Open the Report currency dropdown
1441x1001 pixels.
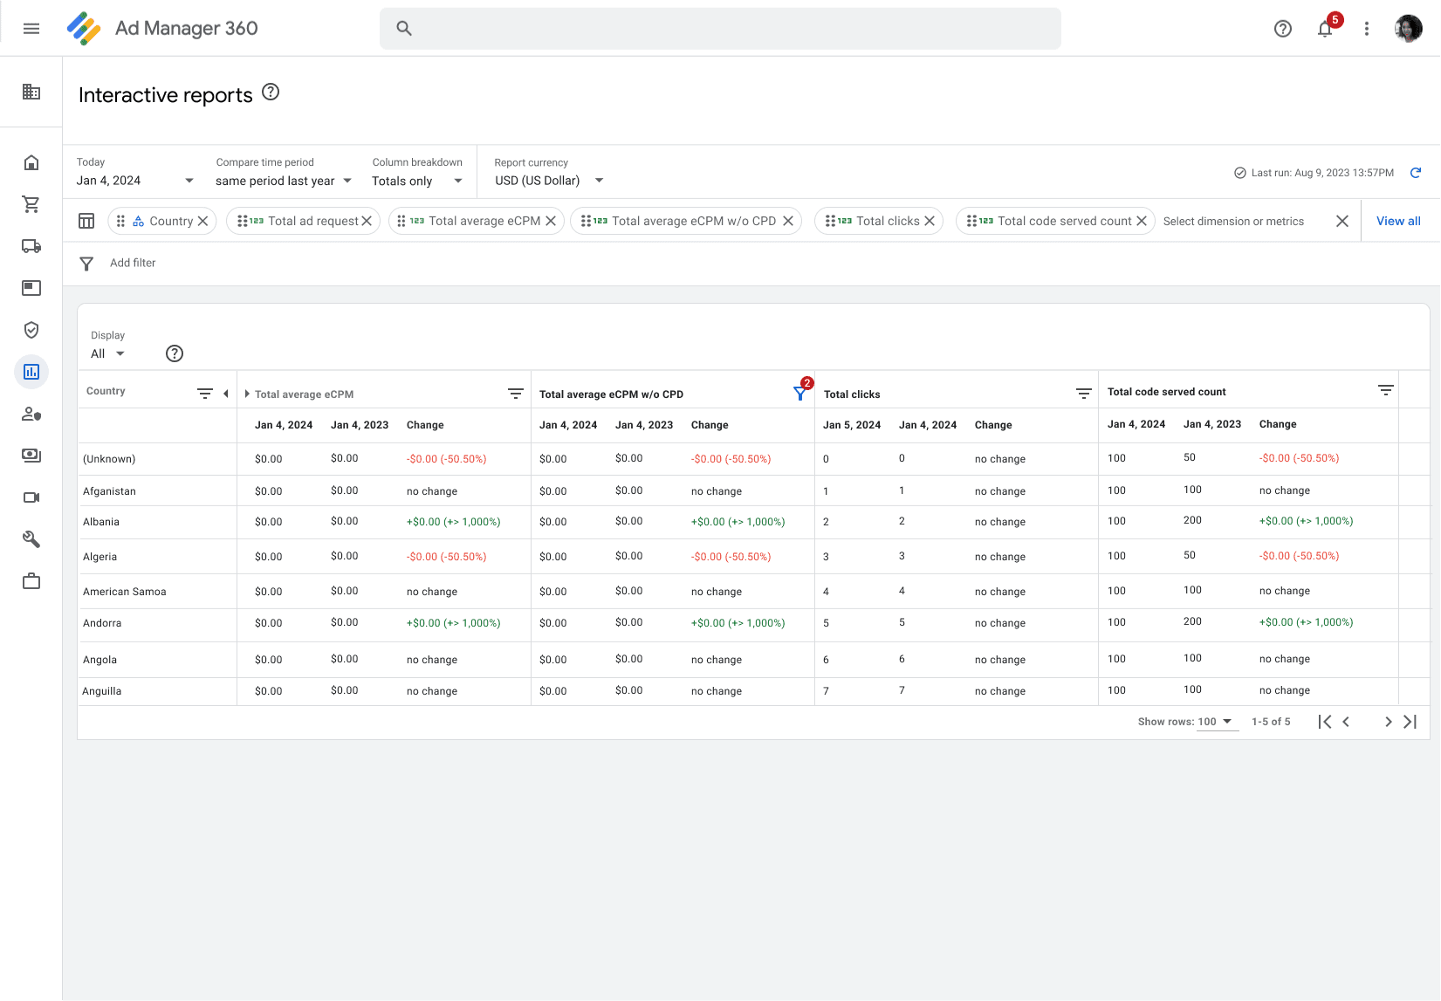point(549,181)
